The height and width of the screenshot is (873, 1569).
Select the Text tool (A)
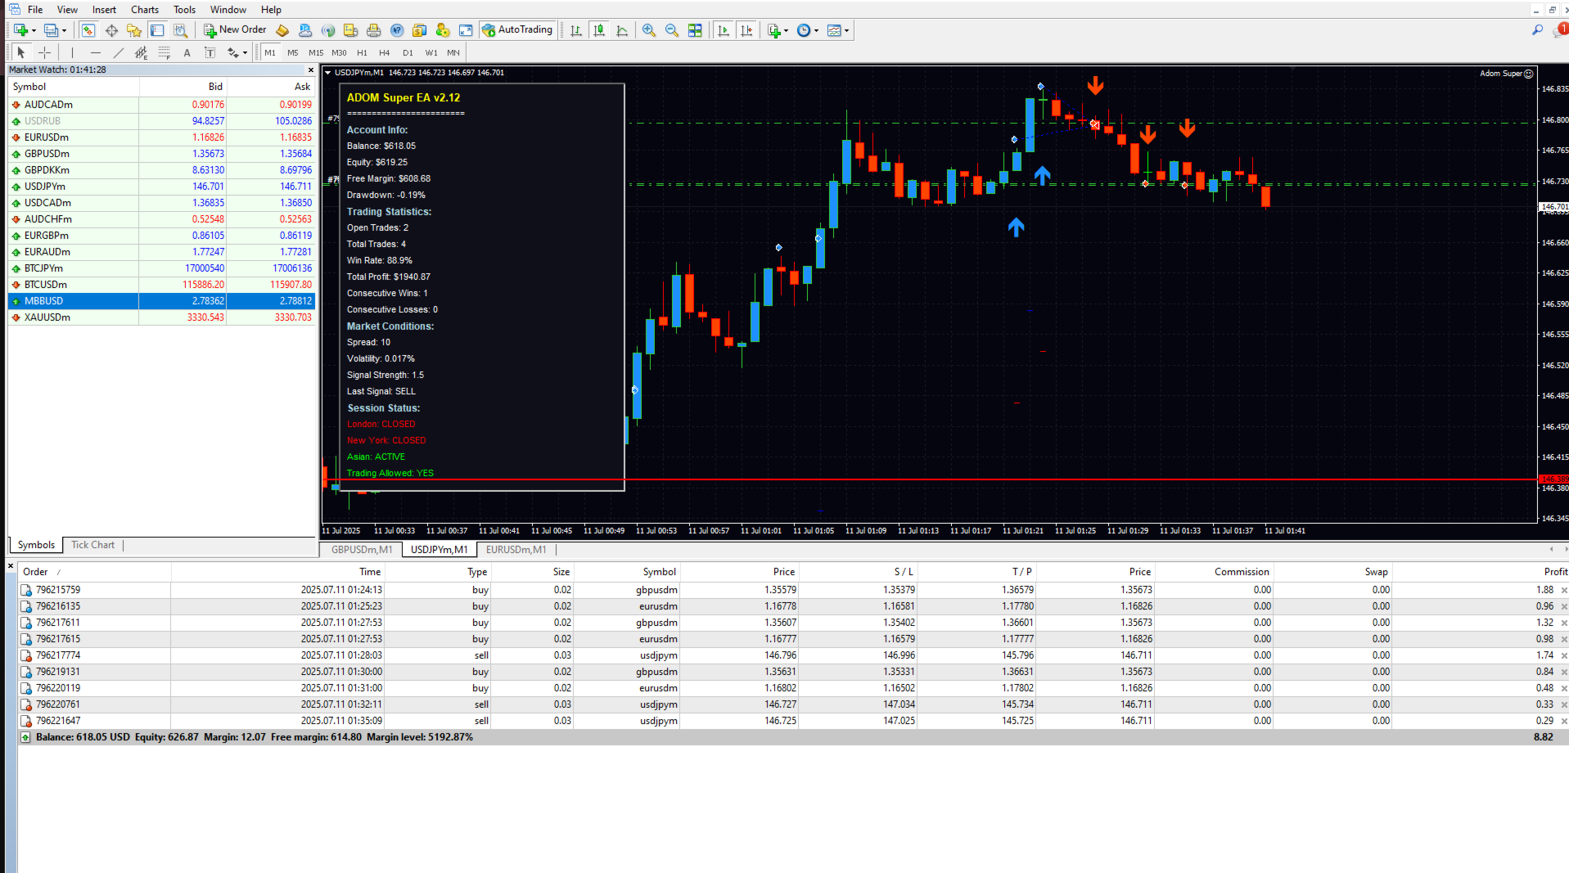(x=187, y=52)
